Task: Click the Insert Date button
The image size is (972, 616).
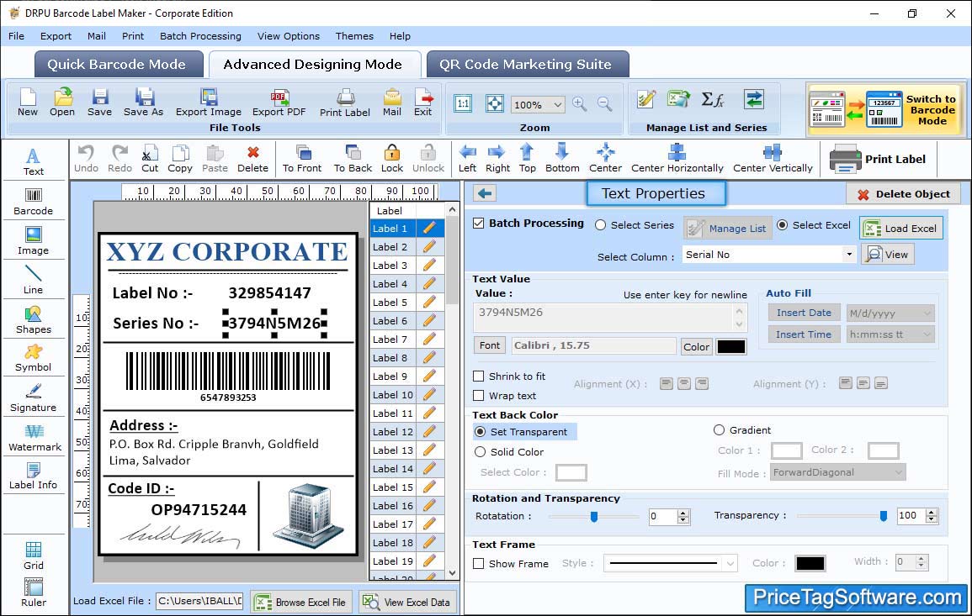Action: click(804, 313)
